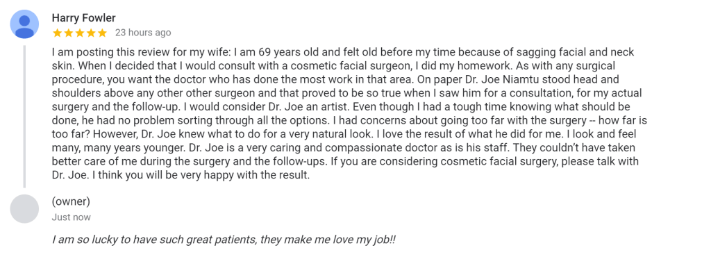Image resolution: width=711 pixels, height=257 pixels.
Task: Click the owner's italic reply text
Action: click(x=224, y=240)
